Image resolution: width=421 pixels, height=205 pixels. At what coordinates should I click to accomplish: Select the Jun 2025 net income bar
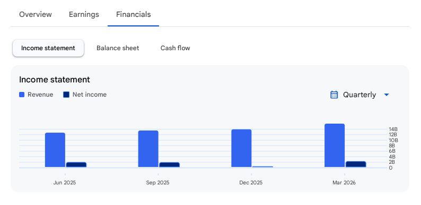point(76,165)
